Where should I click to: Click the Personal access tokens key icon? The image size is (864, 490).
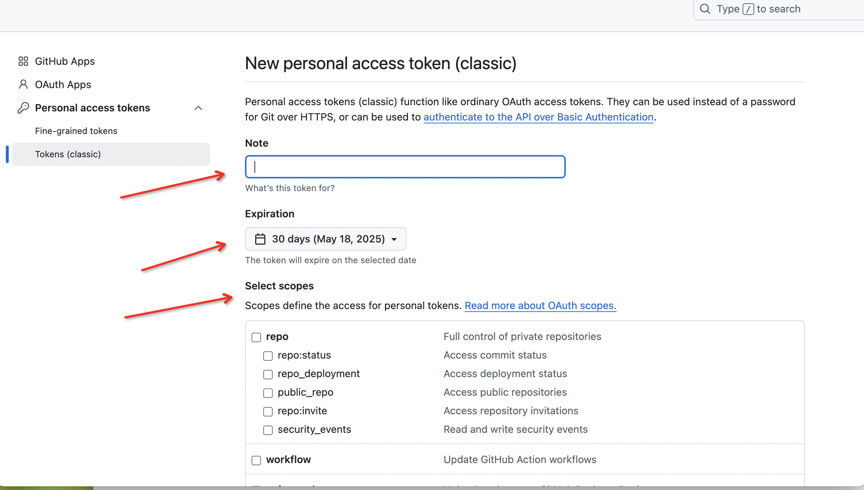[23, 108]
